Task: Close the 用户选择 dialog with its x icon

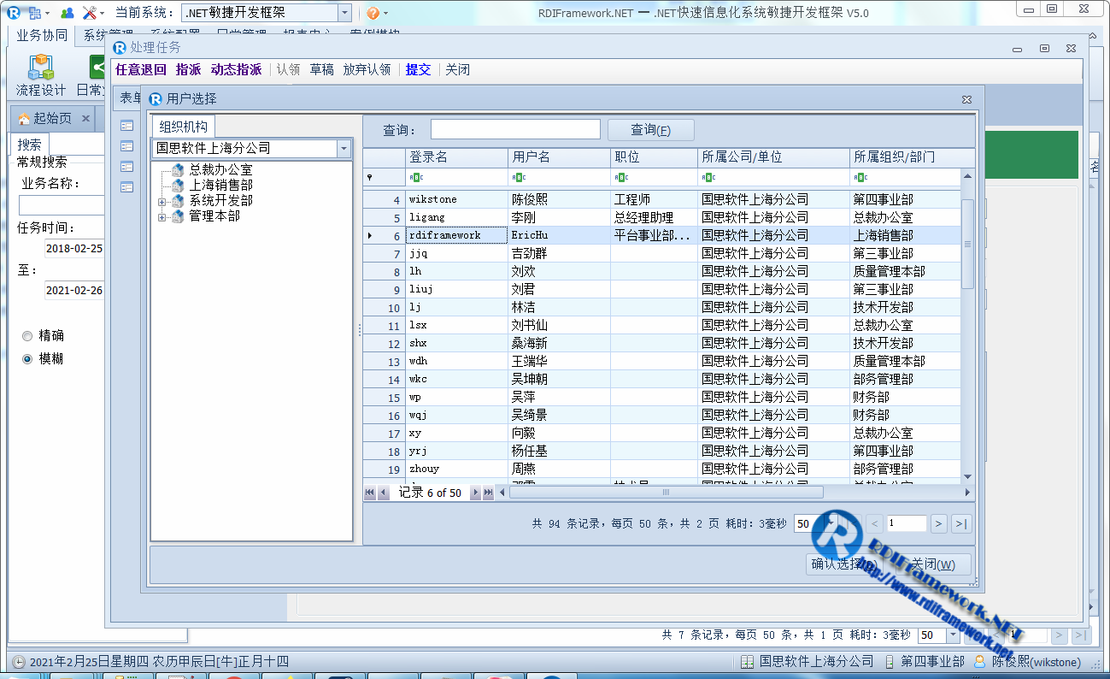Action: pyautogui.click(x=966, y=99)
